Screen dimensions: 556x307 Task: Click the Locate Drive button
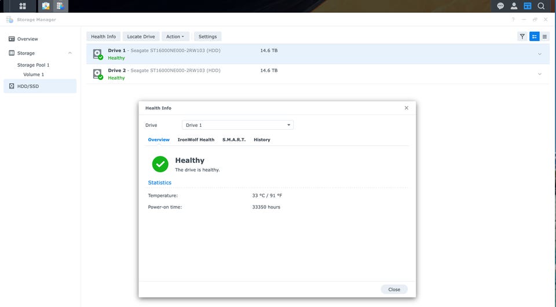click(x=141, y=36)
